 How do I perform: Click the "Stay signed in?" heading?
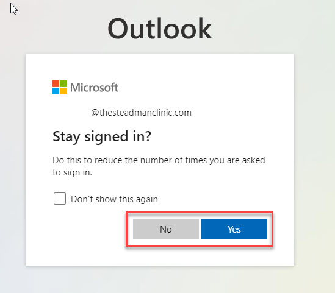click(x=102, y=136)
